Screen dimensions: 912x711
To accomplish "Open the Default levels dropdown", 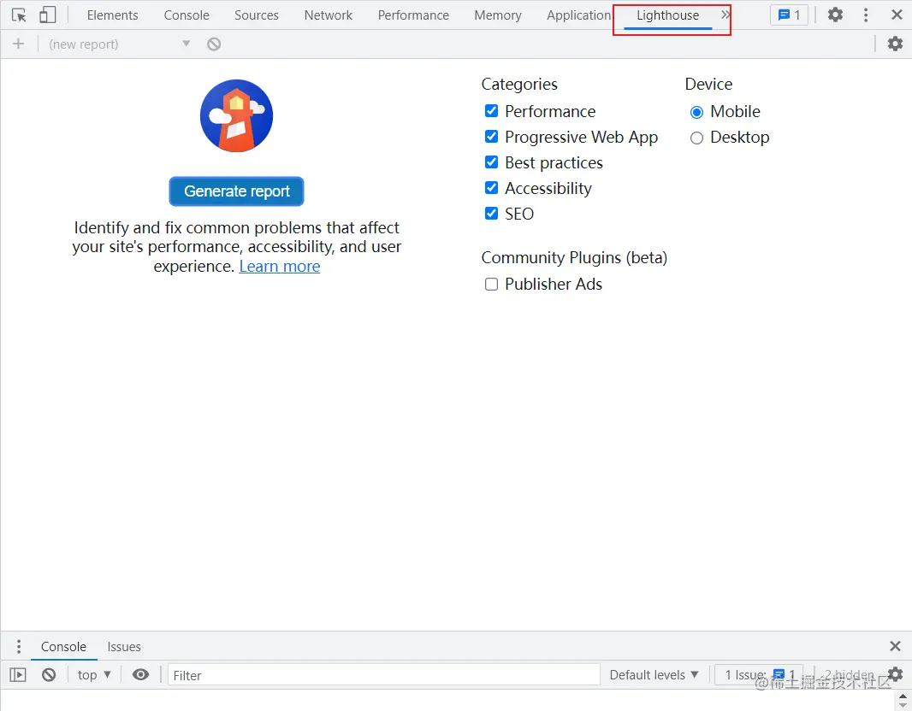I will click(x=654, y=674).
